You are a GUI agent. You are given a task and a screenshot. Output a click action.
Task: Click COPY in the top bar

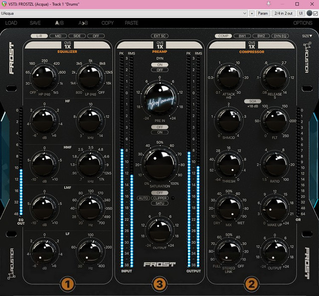tap(108, 23)
